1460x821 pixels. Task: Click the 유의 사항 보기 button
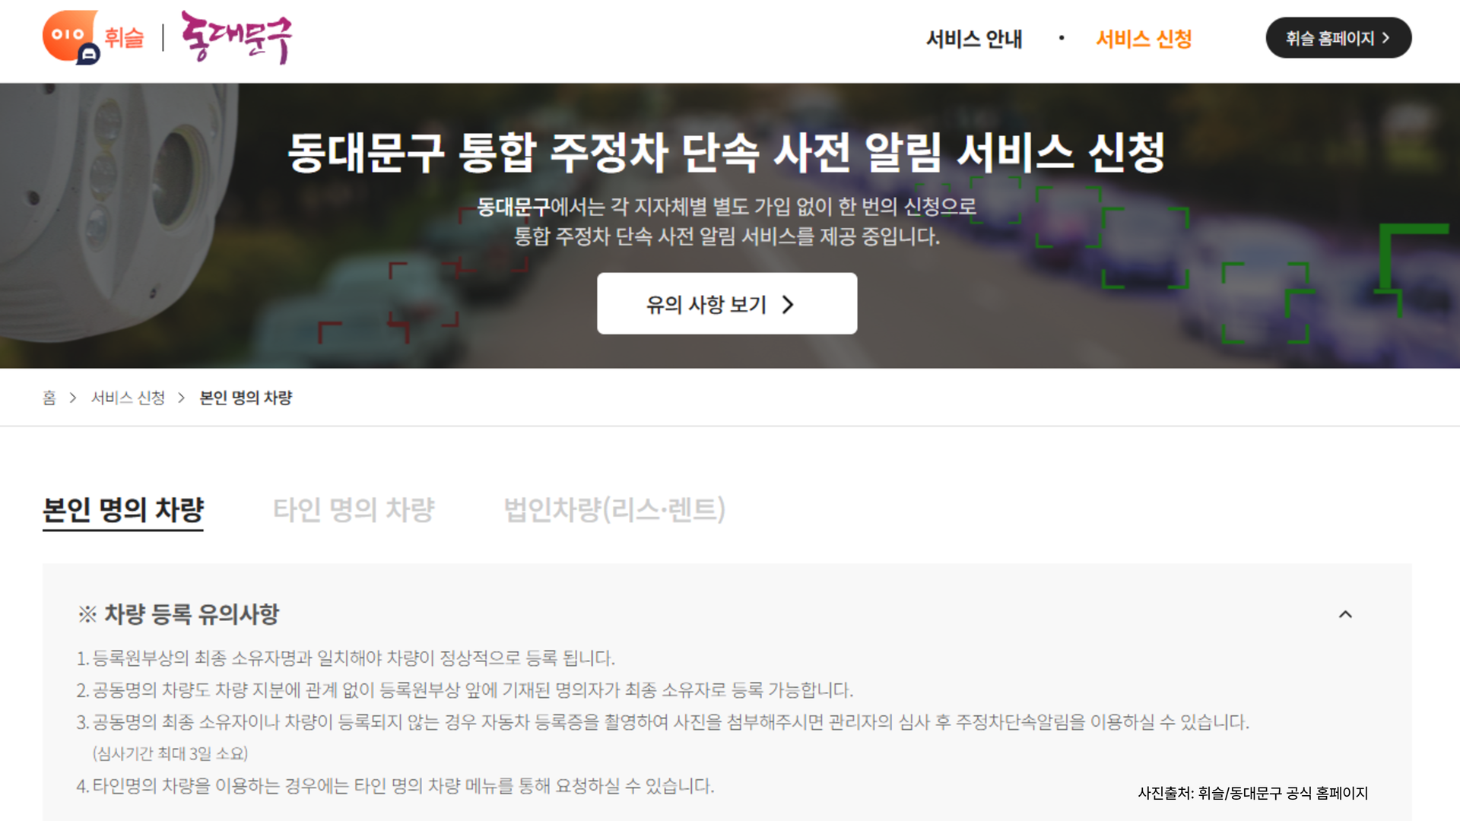tap(727, 304)
